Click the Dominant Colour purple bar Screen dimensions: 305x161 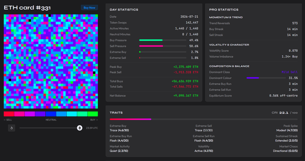253,78
